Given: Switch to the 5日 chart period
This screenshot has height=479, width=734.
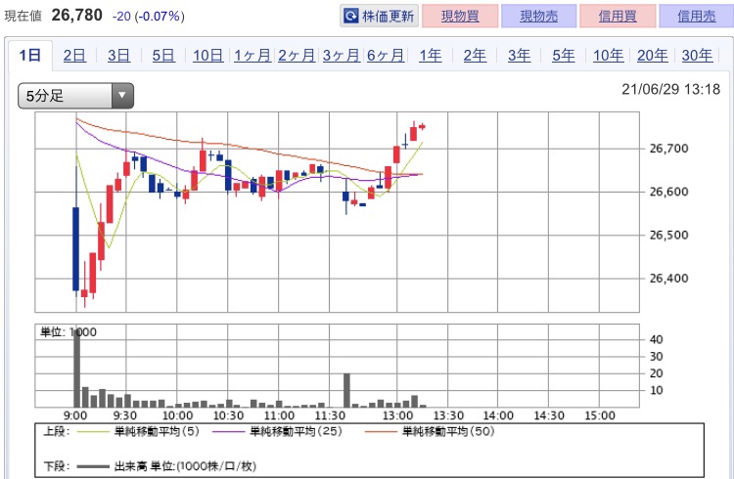Looking at the screenshot, I should click(163, 55).
